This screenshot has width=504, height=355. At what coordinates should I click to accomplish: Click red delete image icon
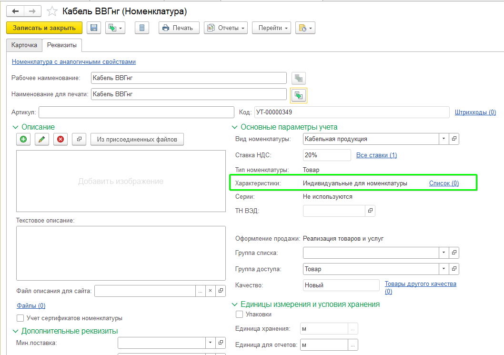tap(60, 139)
